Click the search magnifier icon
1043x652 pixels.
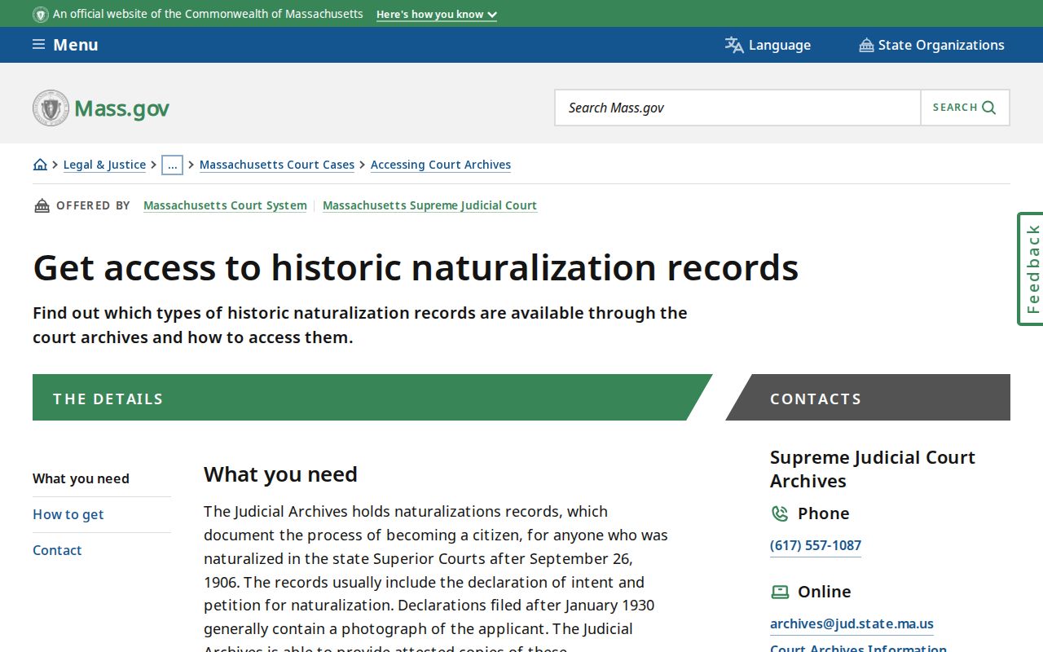pos(989,108)
